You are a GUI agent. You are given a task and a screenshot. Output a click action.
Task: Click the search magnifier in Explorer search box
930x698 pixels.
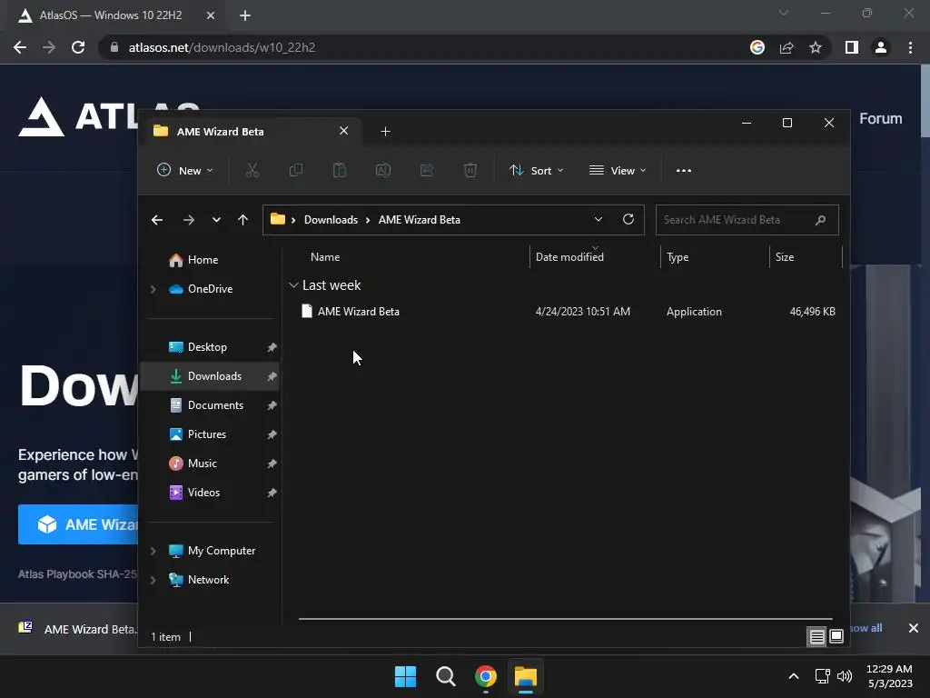[x=820, y=220]
